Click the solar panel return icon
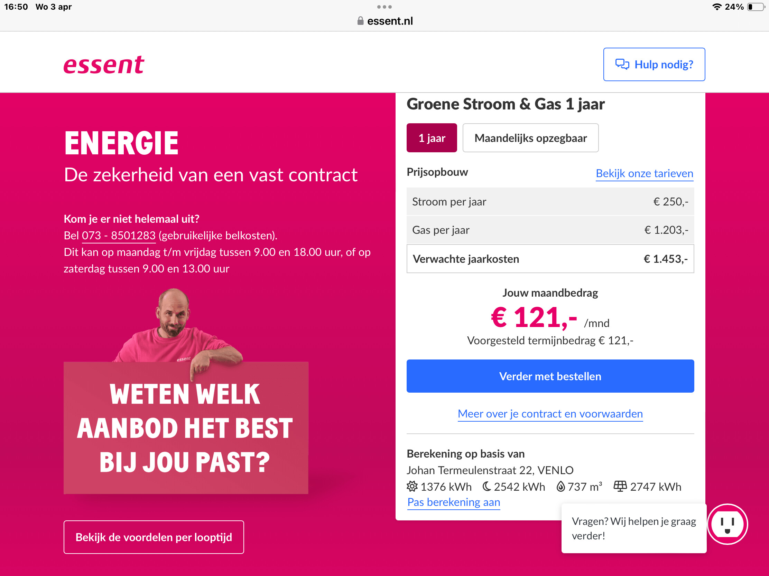The image size is (769, 576). pyautogui.click(x=620, y=486)
